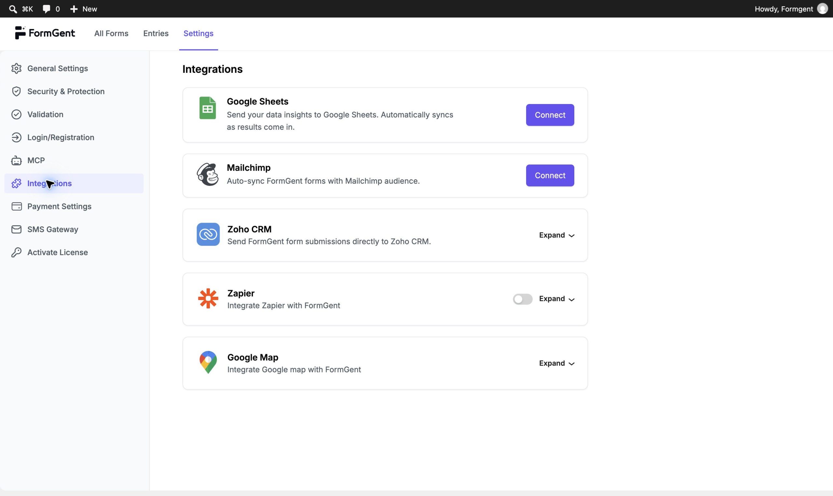Screen dimensions: 833x496
Task: Switch to the Entries tab
Action: 156,33
